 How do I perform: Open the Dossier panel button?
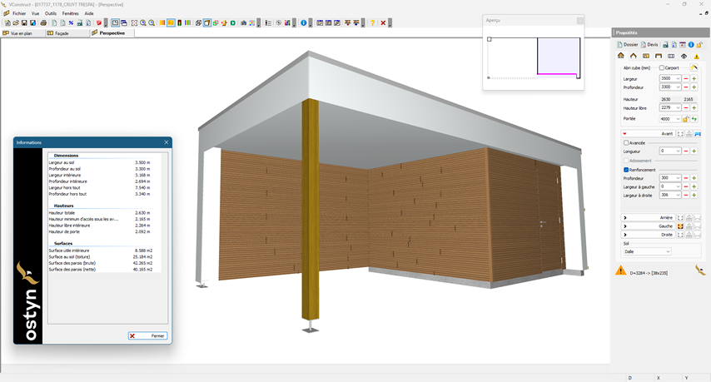click(x=627, y=44)
